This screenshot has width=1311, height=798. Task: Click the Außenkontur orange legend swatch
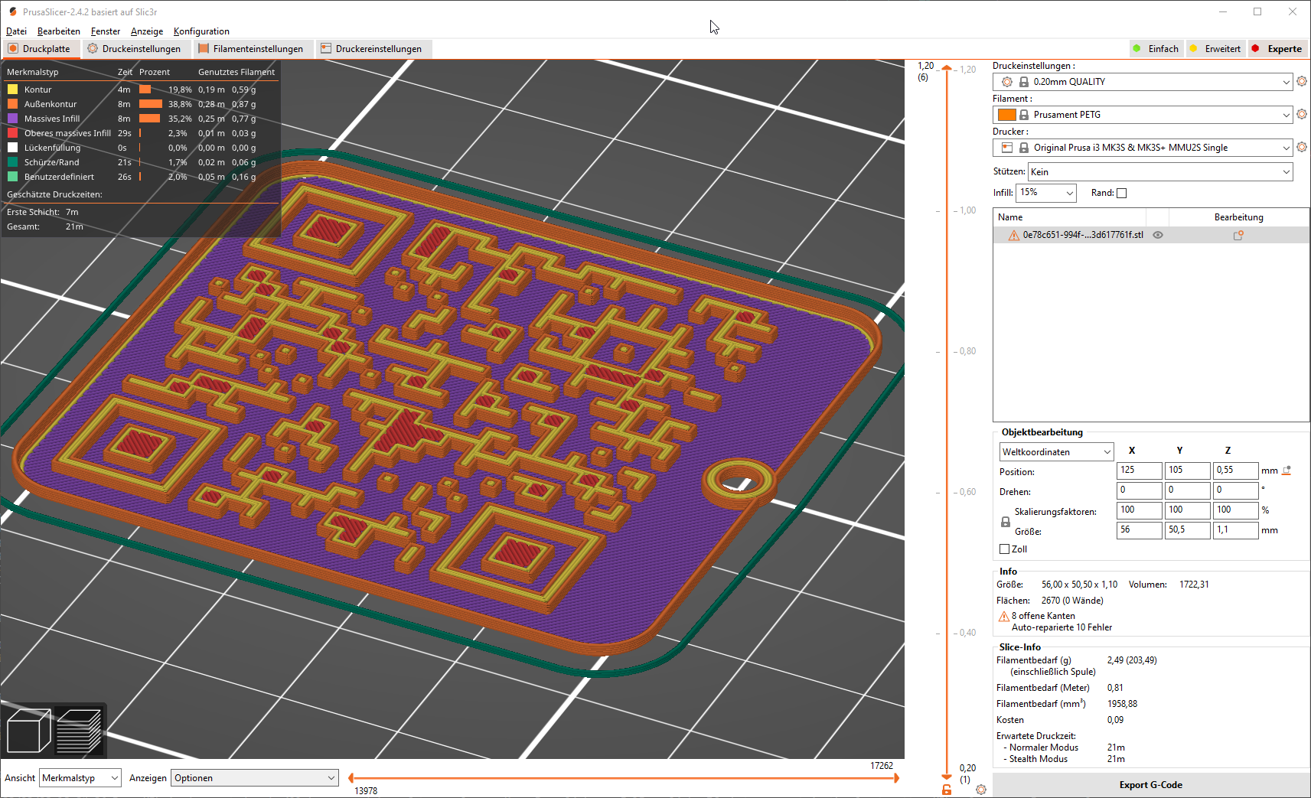tap(12, 104)
